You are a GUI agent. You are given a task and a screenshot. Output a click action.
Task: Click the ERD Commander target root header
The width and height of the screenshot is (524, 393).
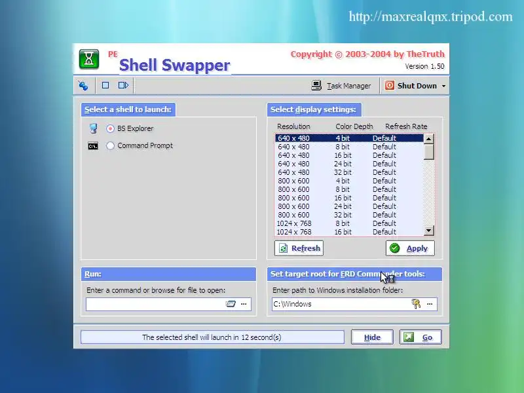(x=354, y=274)
